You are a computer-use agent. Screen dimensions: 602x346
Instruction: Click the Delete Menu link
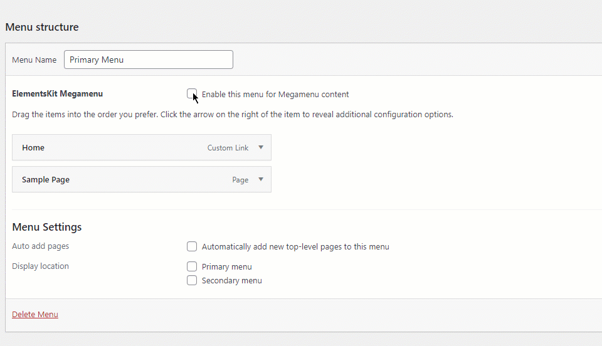click(x=35, y=314)
